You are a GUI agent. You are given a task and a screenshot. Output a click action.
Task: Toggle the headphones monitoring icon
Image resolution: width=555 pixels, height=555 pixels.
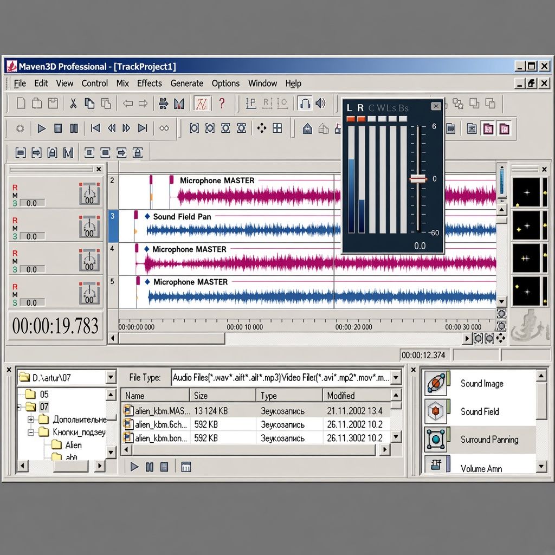click(305, 104)
